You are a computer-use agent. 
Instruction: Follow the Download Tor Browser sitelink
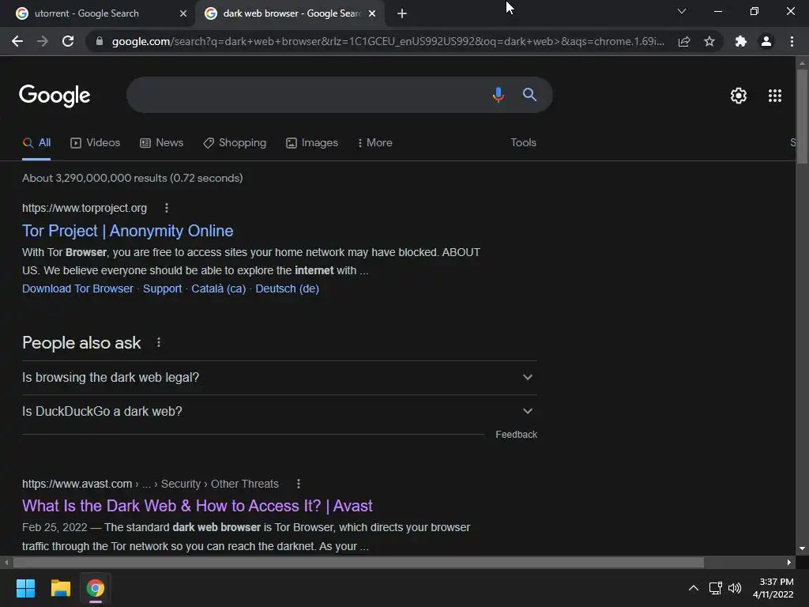click(77, 288)
